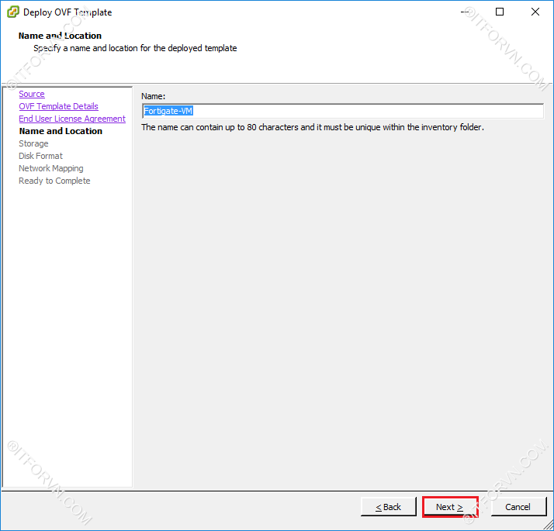
Task: Select Name and Location in the steps sidebar
Action: coord(61,131)
